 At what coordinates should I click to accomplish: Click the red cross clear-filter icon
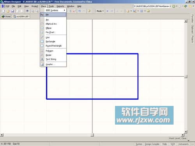74,11
